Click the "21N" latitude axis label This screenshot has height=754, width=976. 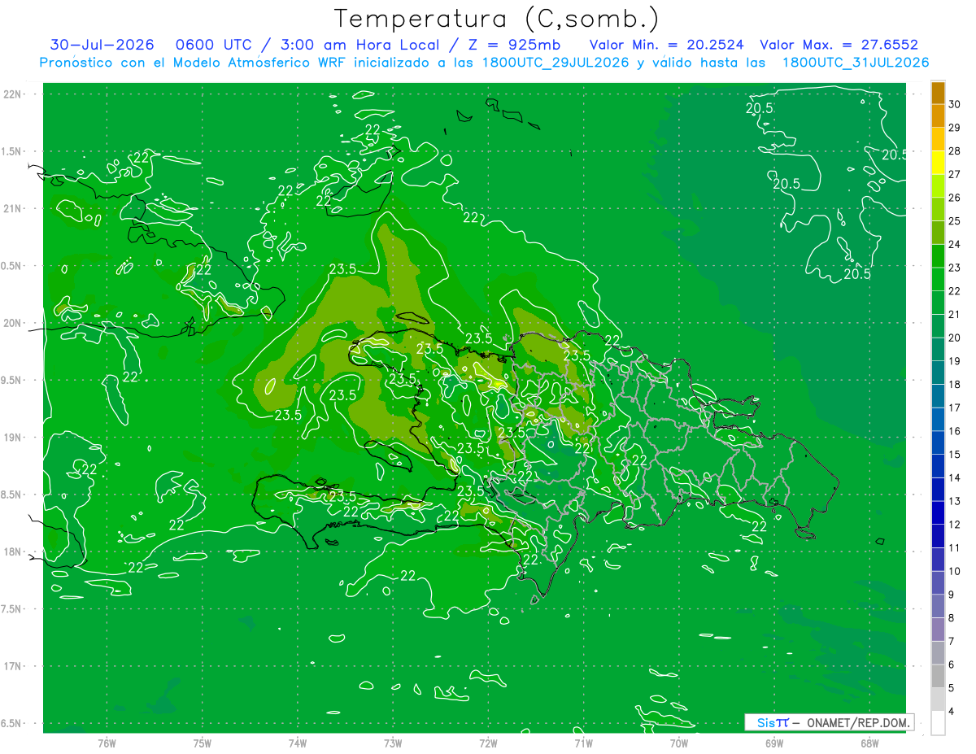12,209
